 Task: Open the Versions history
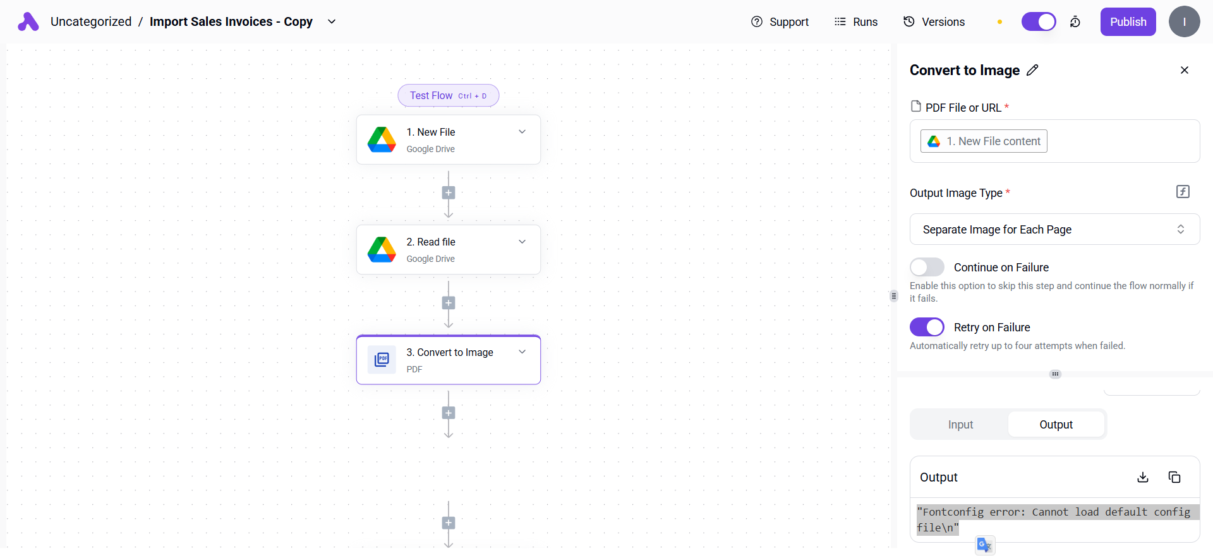pos(934,21)
